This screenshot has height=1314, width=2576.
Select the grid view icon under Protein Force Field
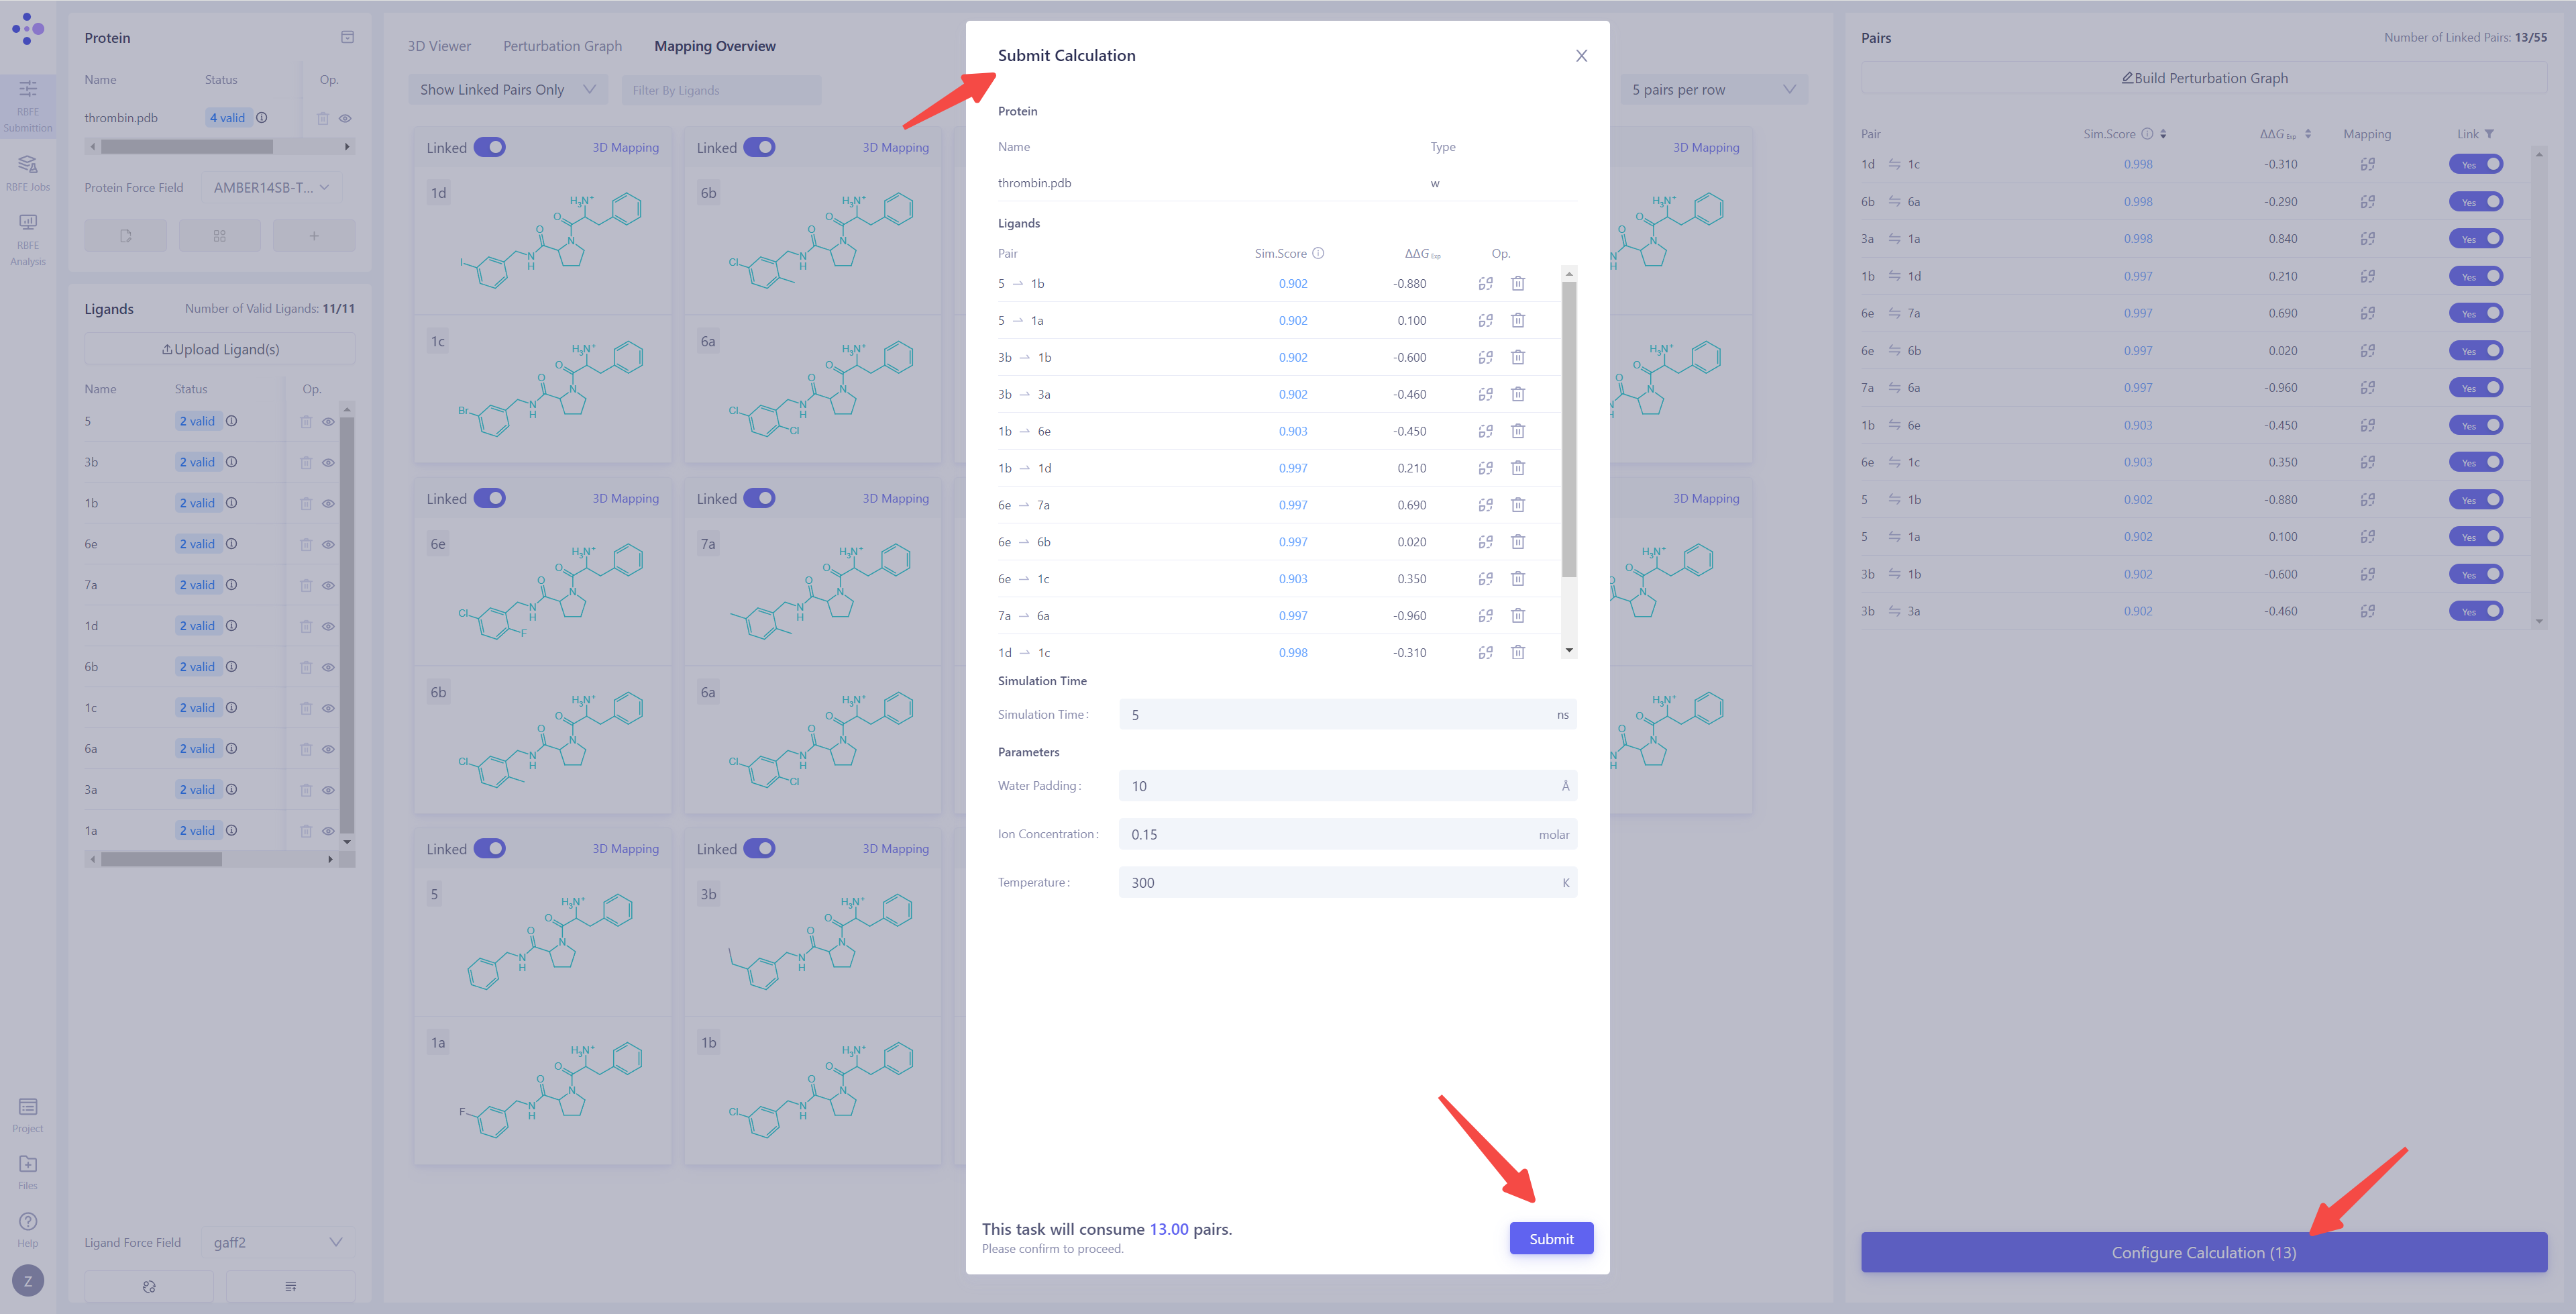(219, 235)
